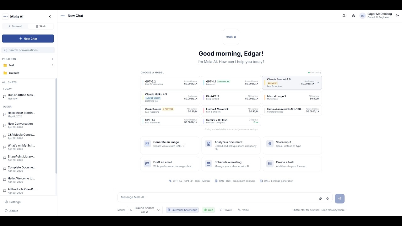Open the notifications bell
Screen dimensions: 402x226
344,16
